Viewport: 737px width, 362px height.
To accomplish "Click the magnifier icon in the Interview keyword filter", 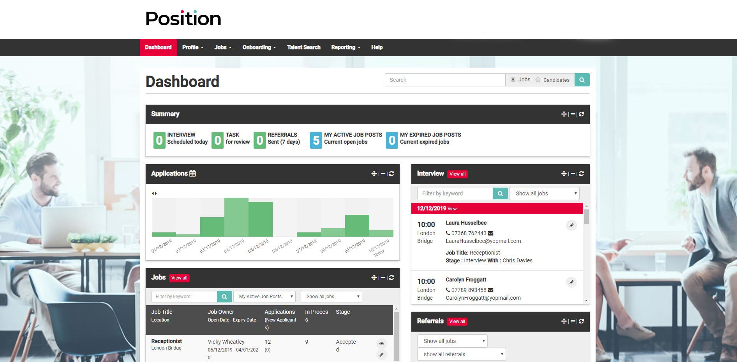I will click(500, 193).
